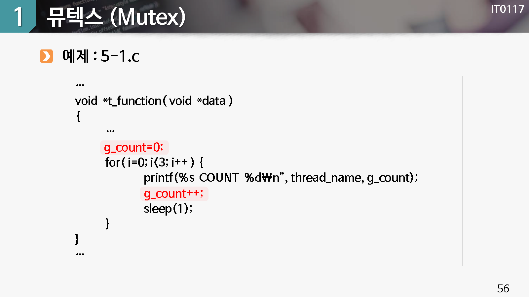
Task: Click the highlighted g_count=0; statement
Action: tap(134, 147)
